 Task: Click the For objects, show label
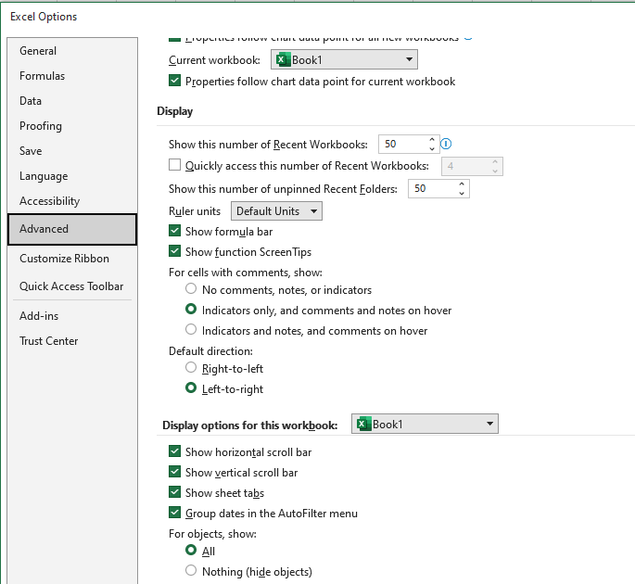[212, 534]
